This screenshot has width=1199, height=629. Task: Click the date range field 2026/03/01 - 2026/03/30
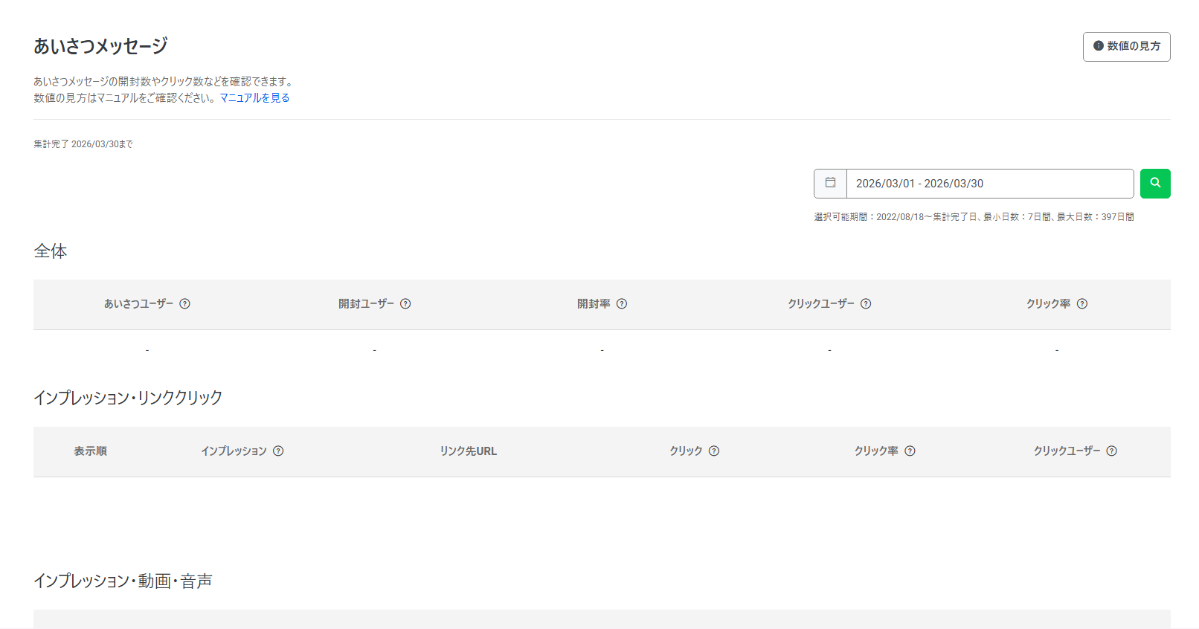989,183
